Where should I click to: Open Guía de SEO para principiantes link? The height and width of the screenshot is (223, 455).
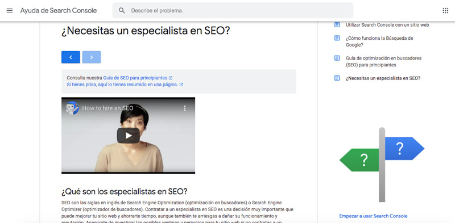tap(135, 78)
